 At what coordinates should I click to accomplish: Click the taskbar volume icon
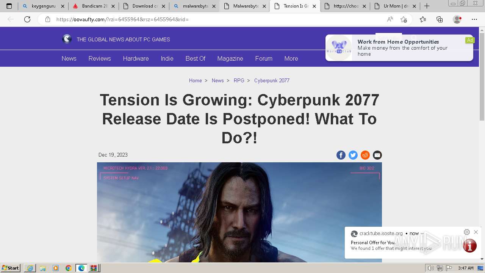[431, 268]
